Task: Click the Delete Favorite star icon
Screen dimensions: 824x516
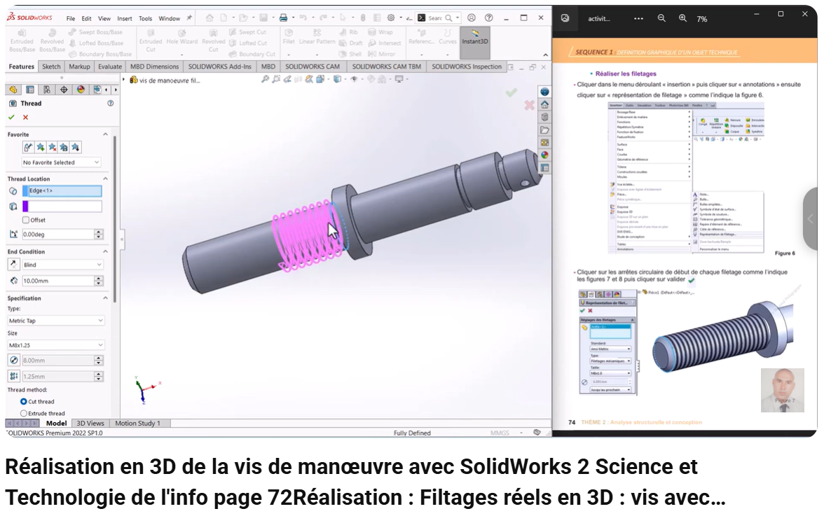Action: click(x=52, y=148)
